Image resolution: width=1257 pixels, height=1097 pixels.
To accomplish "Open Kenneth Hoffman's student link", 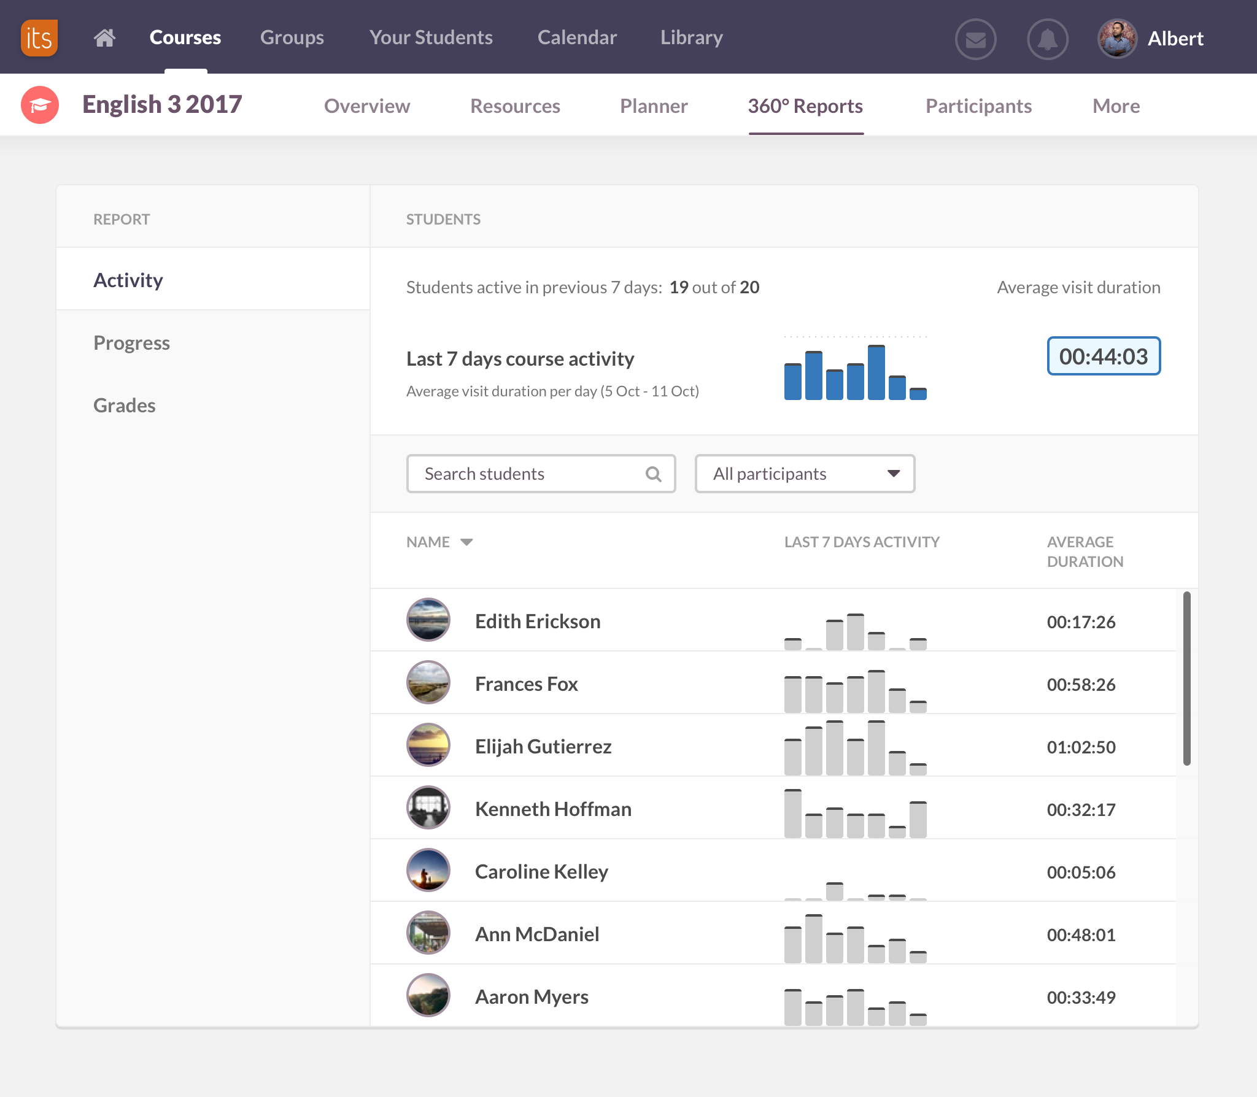I will tap(553, 809).
